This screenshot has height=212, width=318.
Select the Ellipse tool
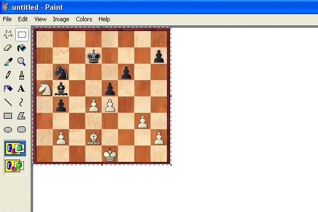(x=8, y=130)
